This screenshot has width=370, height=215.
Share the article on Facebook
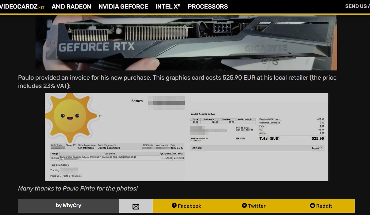coord(186,206)
